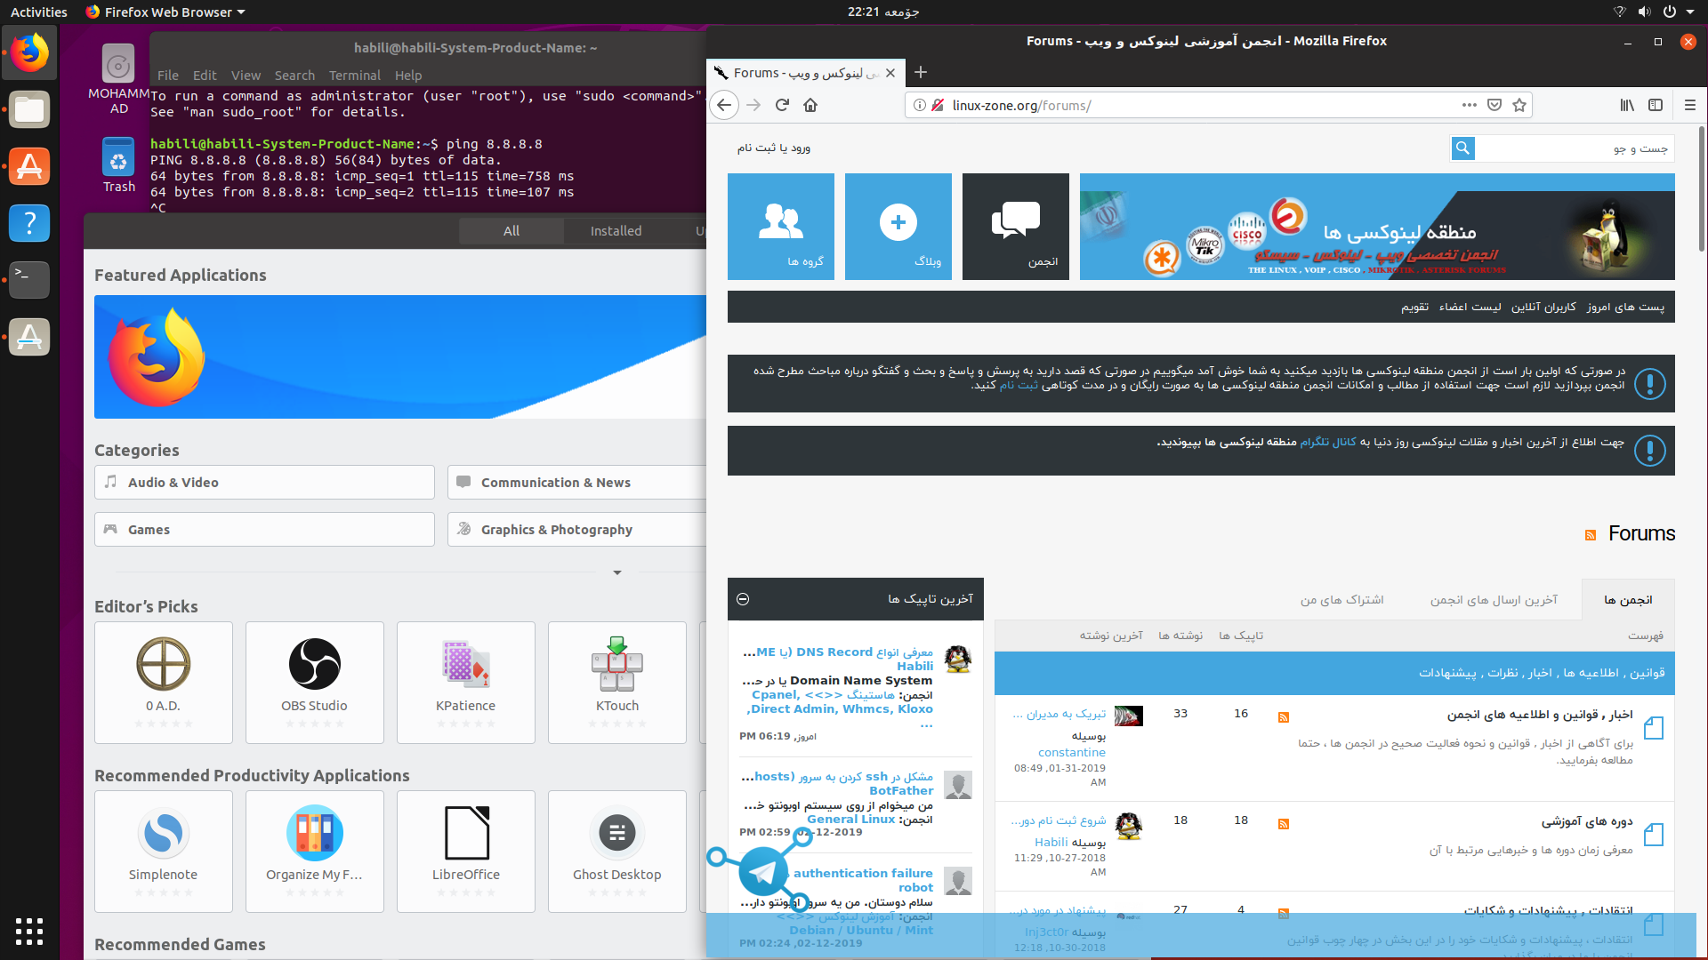This screenshot has width=1708, height=960.
Task: Open the system power menu arrow
Action: [x=1689, y=12]
